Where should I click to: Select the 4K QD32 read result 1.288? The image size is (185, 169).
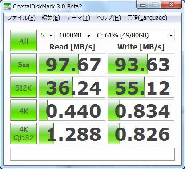(72, 133)
